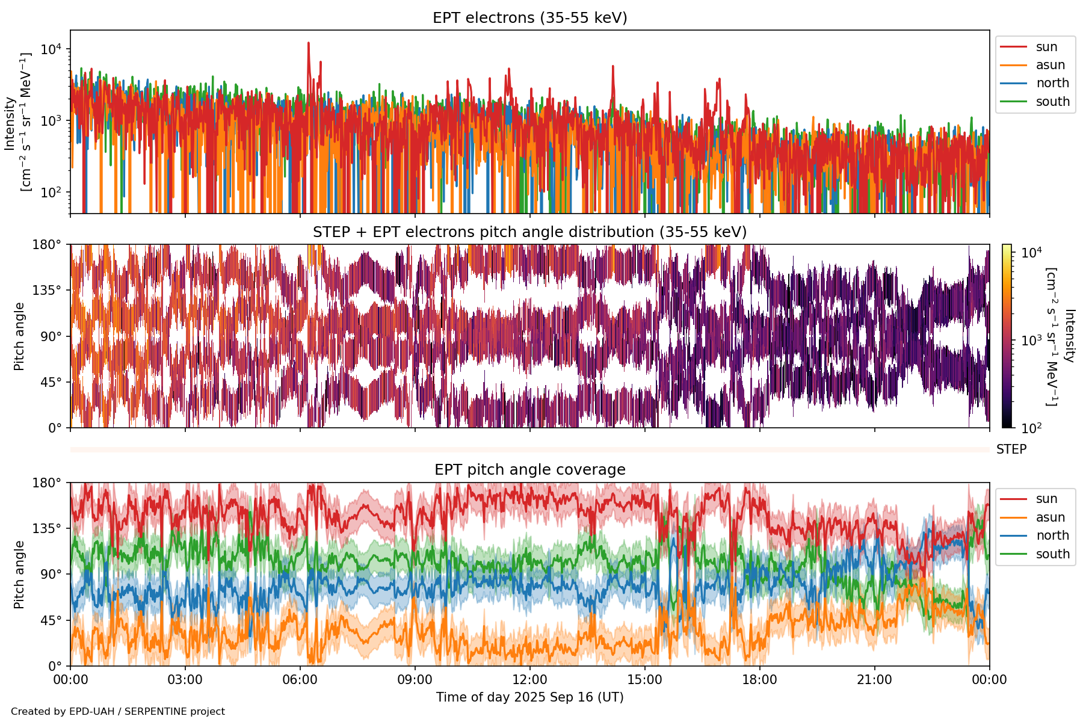Click the 18:00 tick label on time axis

point(759,680)
